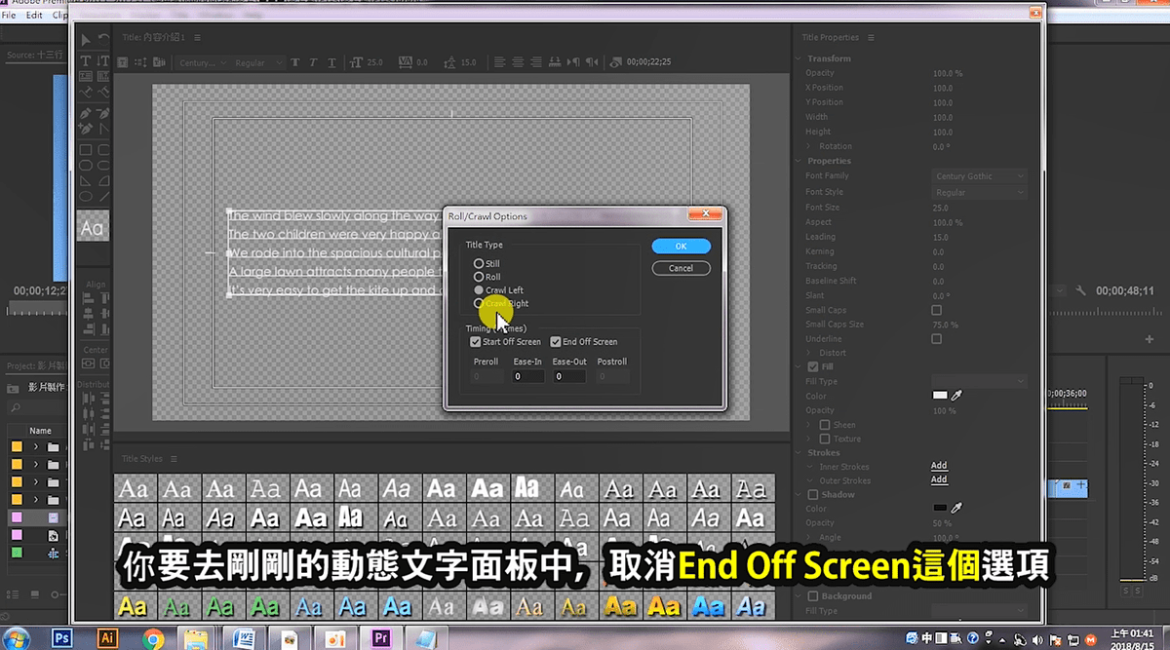1170x650 pixels.
Task: Open Title panel menu icon
Action: click(x=197, y=37)
